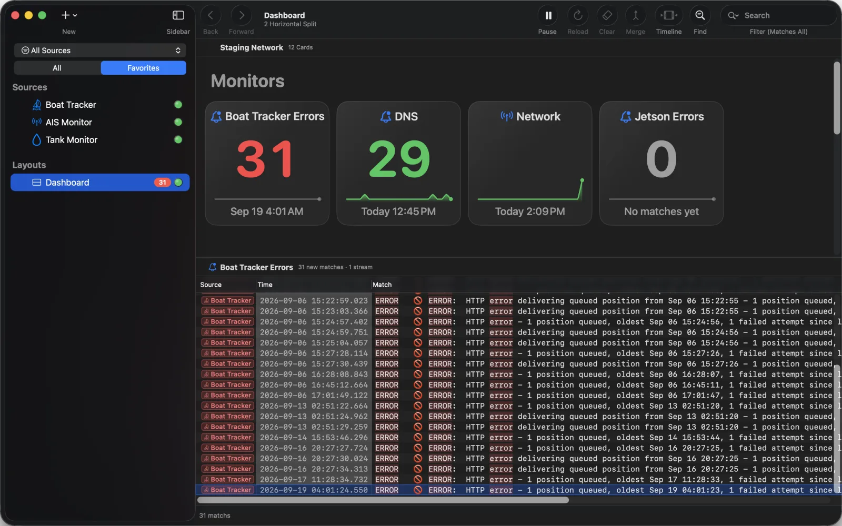Click AIS Monitor green status dot

pos(178,122)
